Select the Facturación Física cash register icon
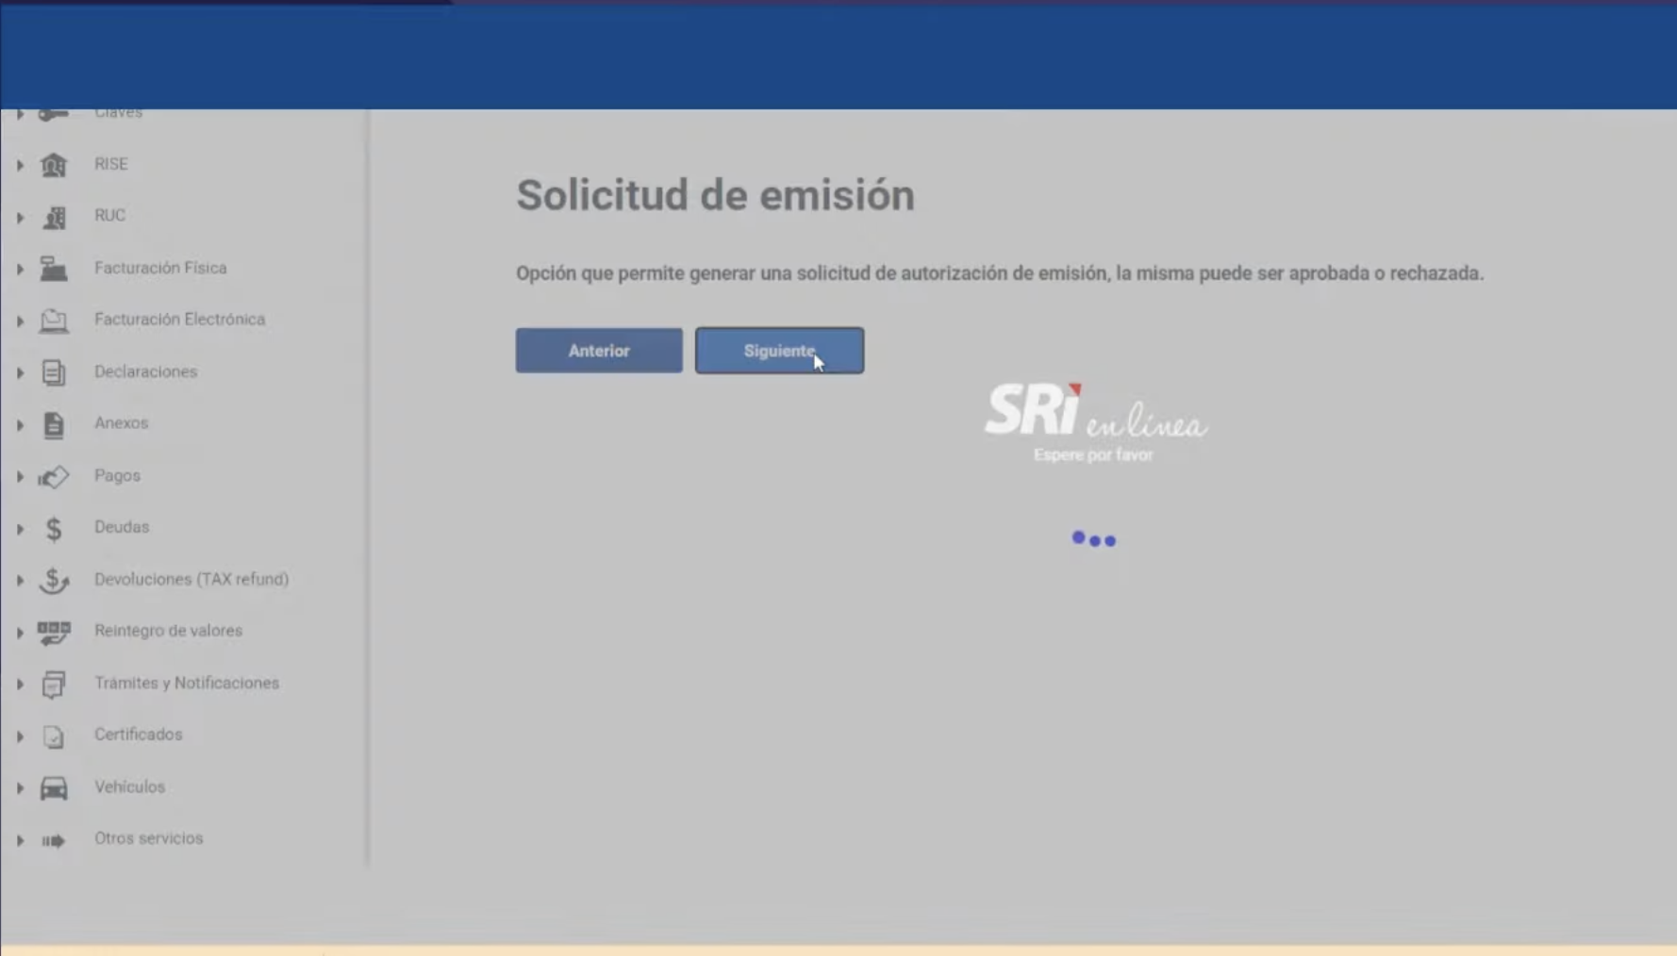1677x956 pixels. [x=54, y=267]
